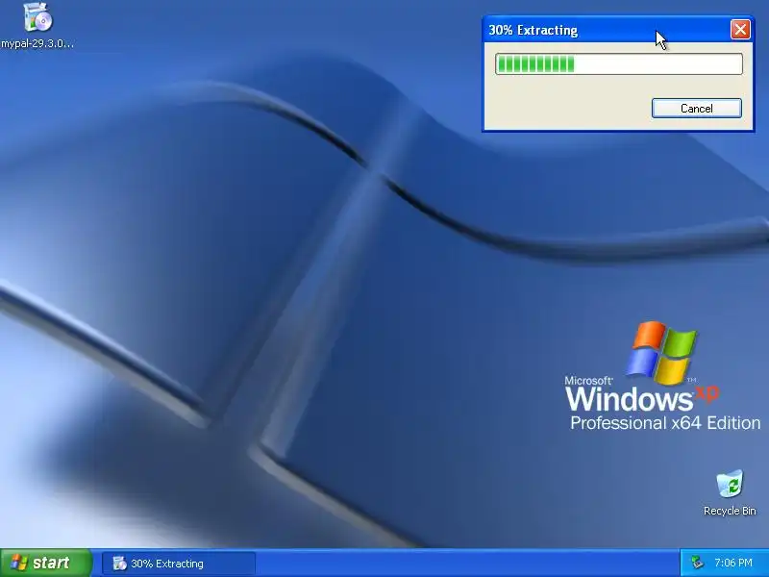This screenshot has height=577, width=769.
Task: Cancel the extraction process
Action: tap(696, 109)
